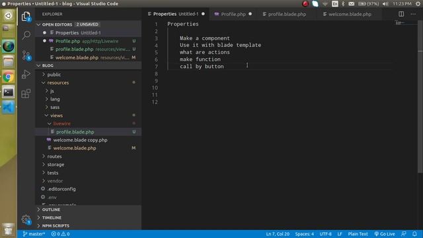This screenshot has width=423, height=238.
Task: Open the notifications bell
Action: tap(414, 234)
